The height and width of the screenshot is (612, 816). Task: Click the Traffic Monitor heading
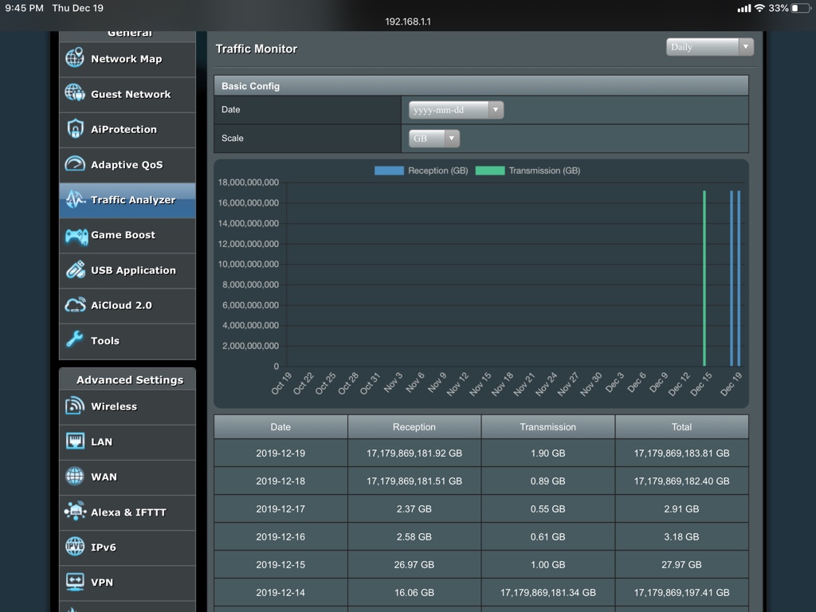pos(257,49)
